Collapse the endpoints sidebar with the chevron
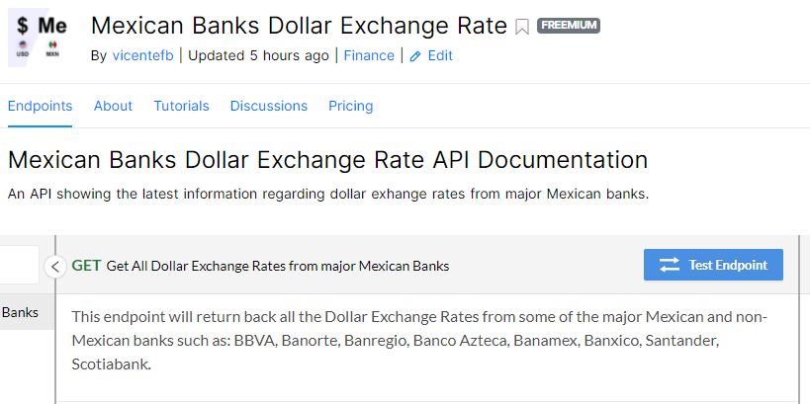Viewport: 810px width, 404px height. pyautogui.click(x=55, y=266)
